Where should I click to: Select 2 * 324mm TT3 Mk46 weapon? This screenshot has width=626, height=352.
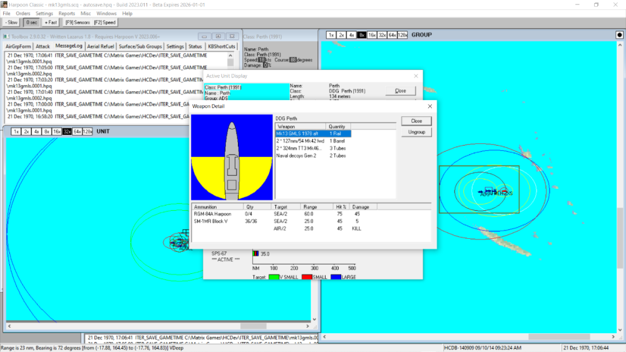[313, 148]
